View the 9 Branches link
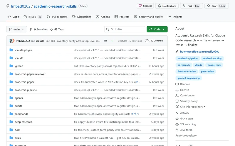Viewport: 235px width, 146px height. (x=39, y=29)
